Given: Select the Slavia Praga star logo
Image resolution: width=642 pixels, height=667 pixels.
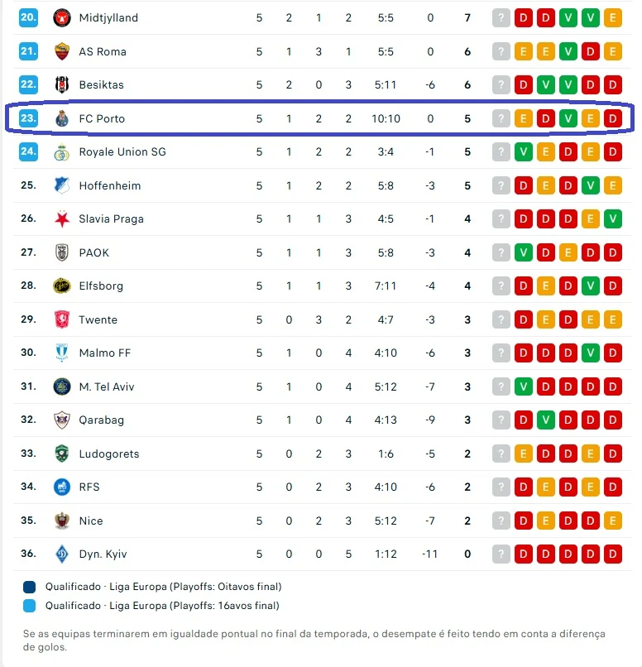Looking at the screenshot, I should pos(62,219).
